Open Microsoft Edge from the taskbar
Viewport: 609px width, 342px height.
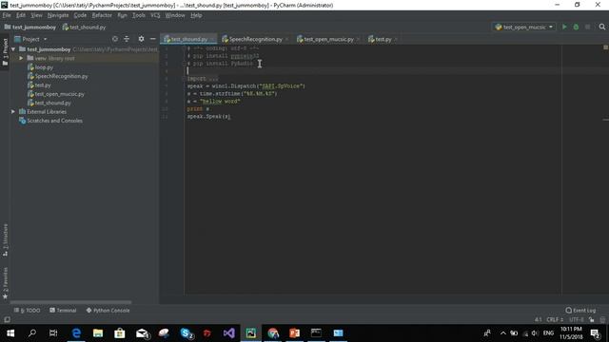tap(76, 333)
